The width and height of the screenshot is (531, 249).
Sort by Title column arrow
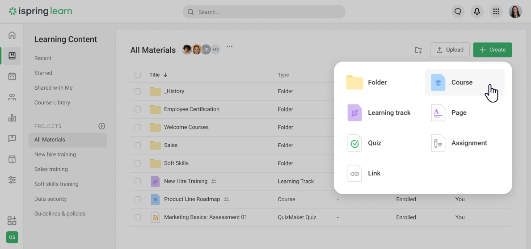coord(165,75)
